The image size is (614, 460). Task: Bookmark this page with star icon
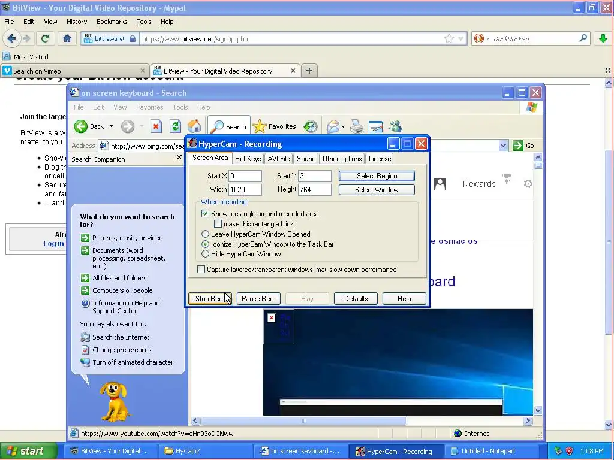(x=449, y=38)
